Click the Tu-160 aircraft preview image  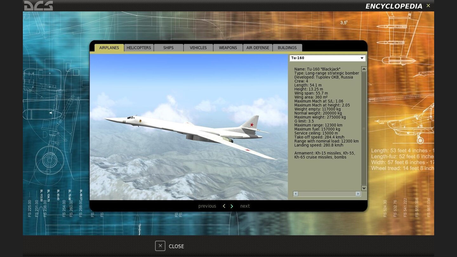point(189,127)
